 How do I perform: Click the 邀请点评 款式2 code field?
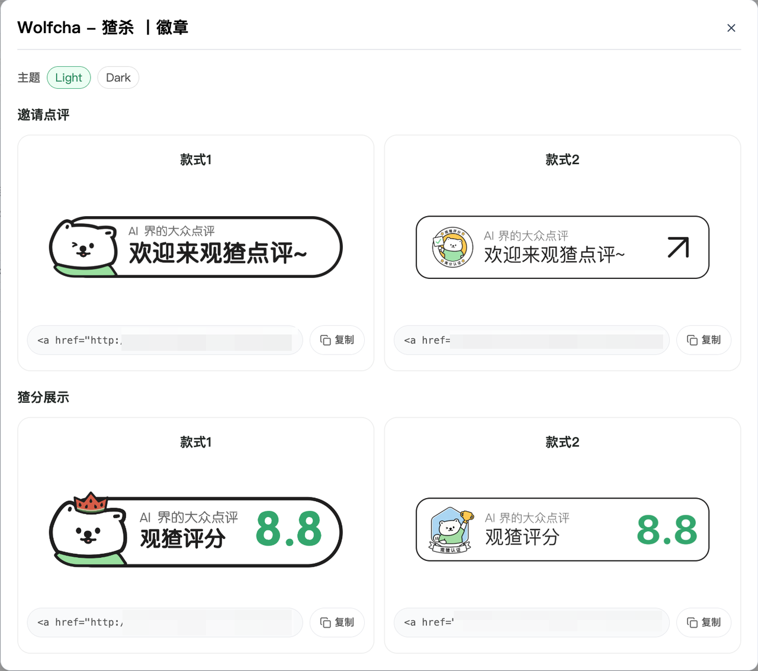click(x=532, y=340)
